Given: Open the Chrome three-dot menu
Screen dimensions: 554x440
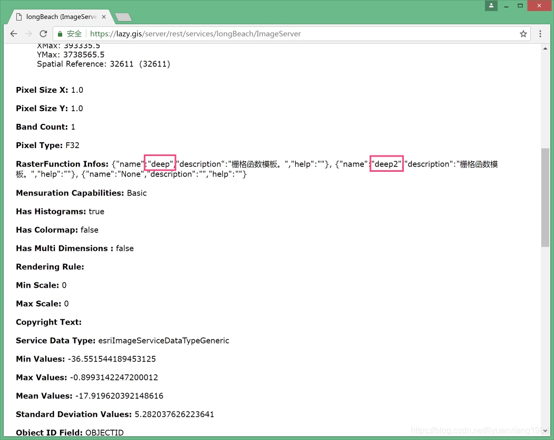Looking at the screenshot, I should click(x=540, y=34).
